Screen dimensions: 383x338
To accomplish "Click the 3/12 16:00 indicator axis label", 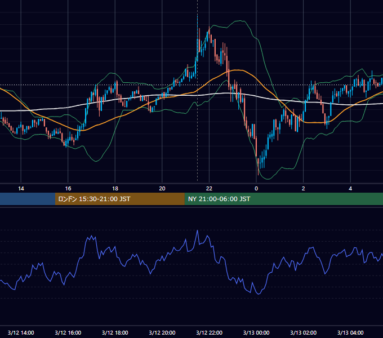I will coord(68,332).
